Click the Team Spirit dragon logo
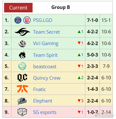 click(x=22, y=55)
